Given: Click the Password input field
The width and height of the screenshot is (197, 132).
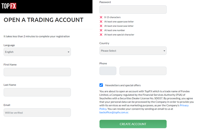Looking at the screenshot, I should tap(133, 10).
